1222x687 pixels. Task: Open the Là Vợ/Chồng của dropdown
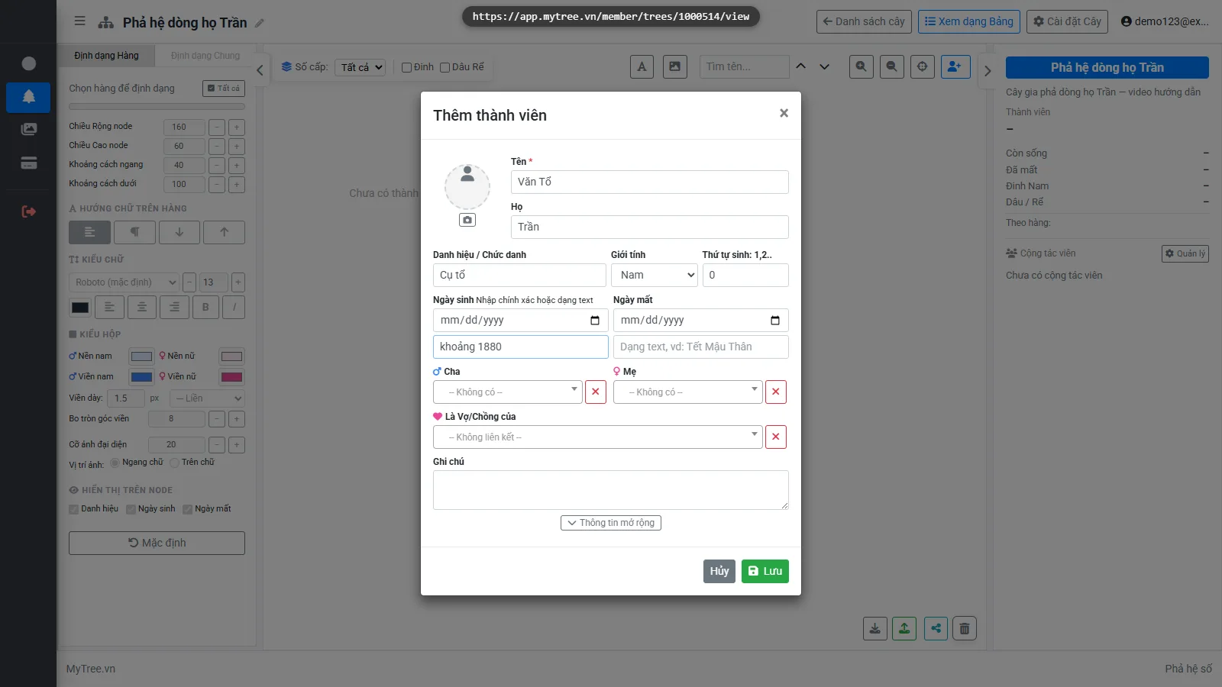[598, 437]
